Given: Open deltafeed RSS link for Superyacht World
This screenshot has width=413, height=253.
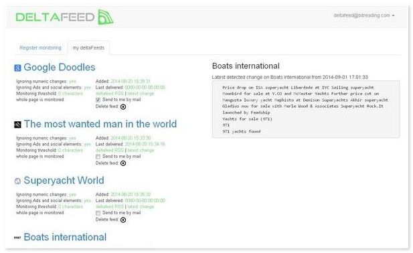Looking at the screenshot, I should tap(110, 206).
